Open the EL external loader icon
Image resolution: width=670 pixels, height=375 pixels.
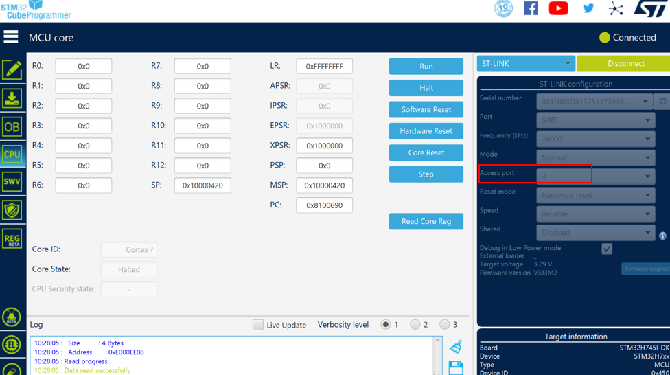[12, 344]
